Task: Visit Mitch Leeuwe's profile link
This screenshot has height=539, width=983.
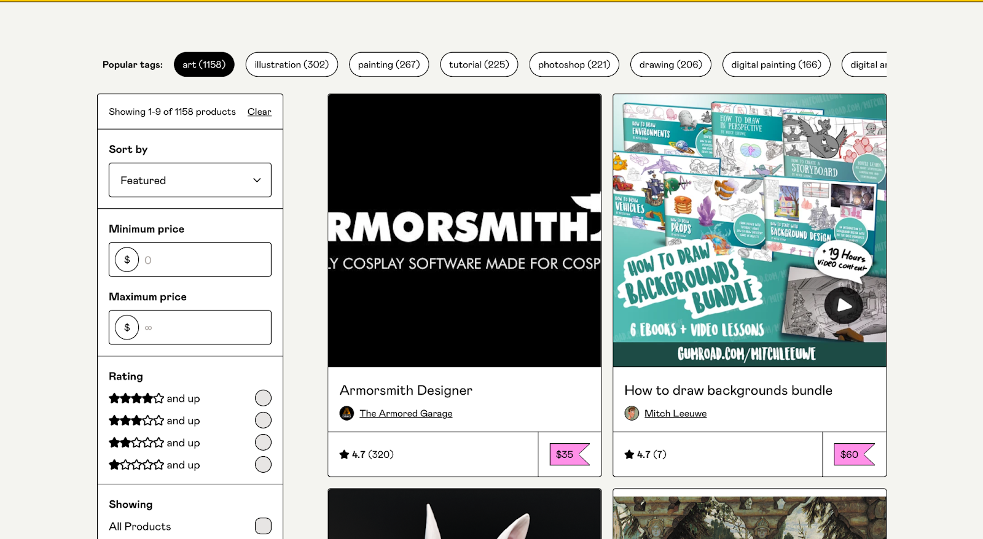Action: click(x=676, y=414)
